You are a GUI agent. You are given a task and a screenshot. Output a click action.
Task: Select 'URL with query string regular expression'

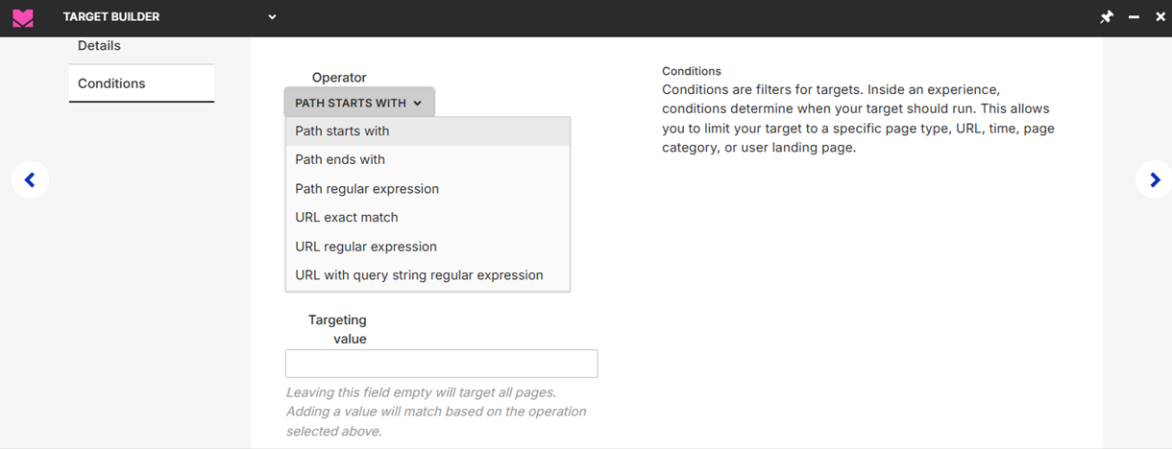[x=419, y=275]
